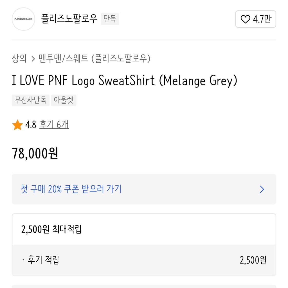Open the PLEASENOFOLLOW brand logo
288x288 pixels.
23,19
